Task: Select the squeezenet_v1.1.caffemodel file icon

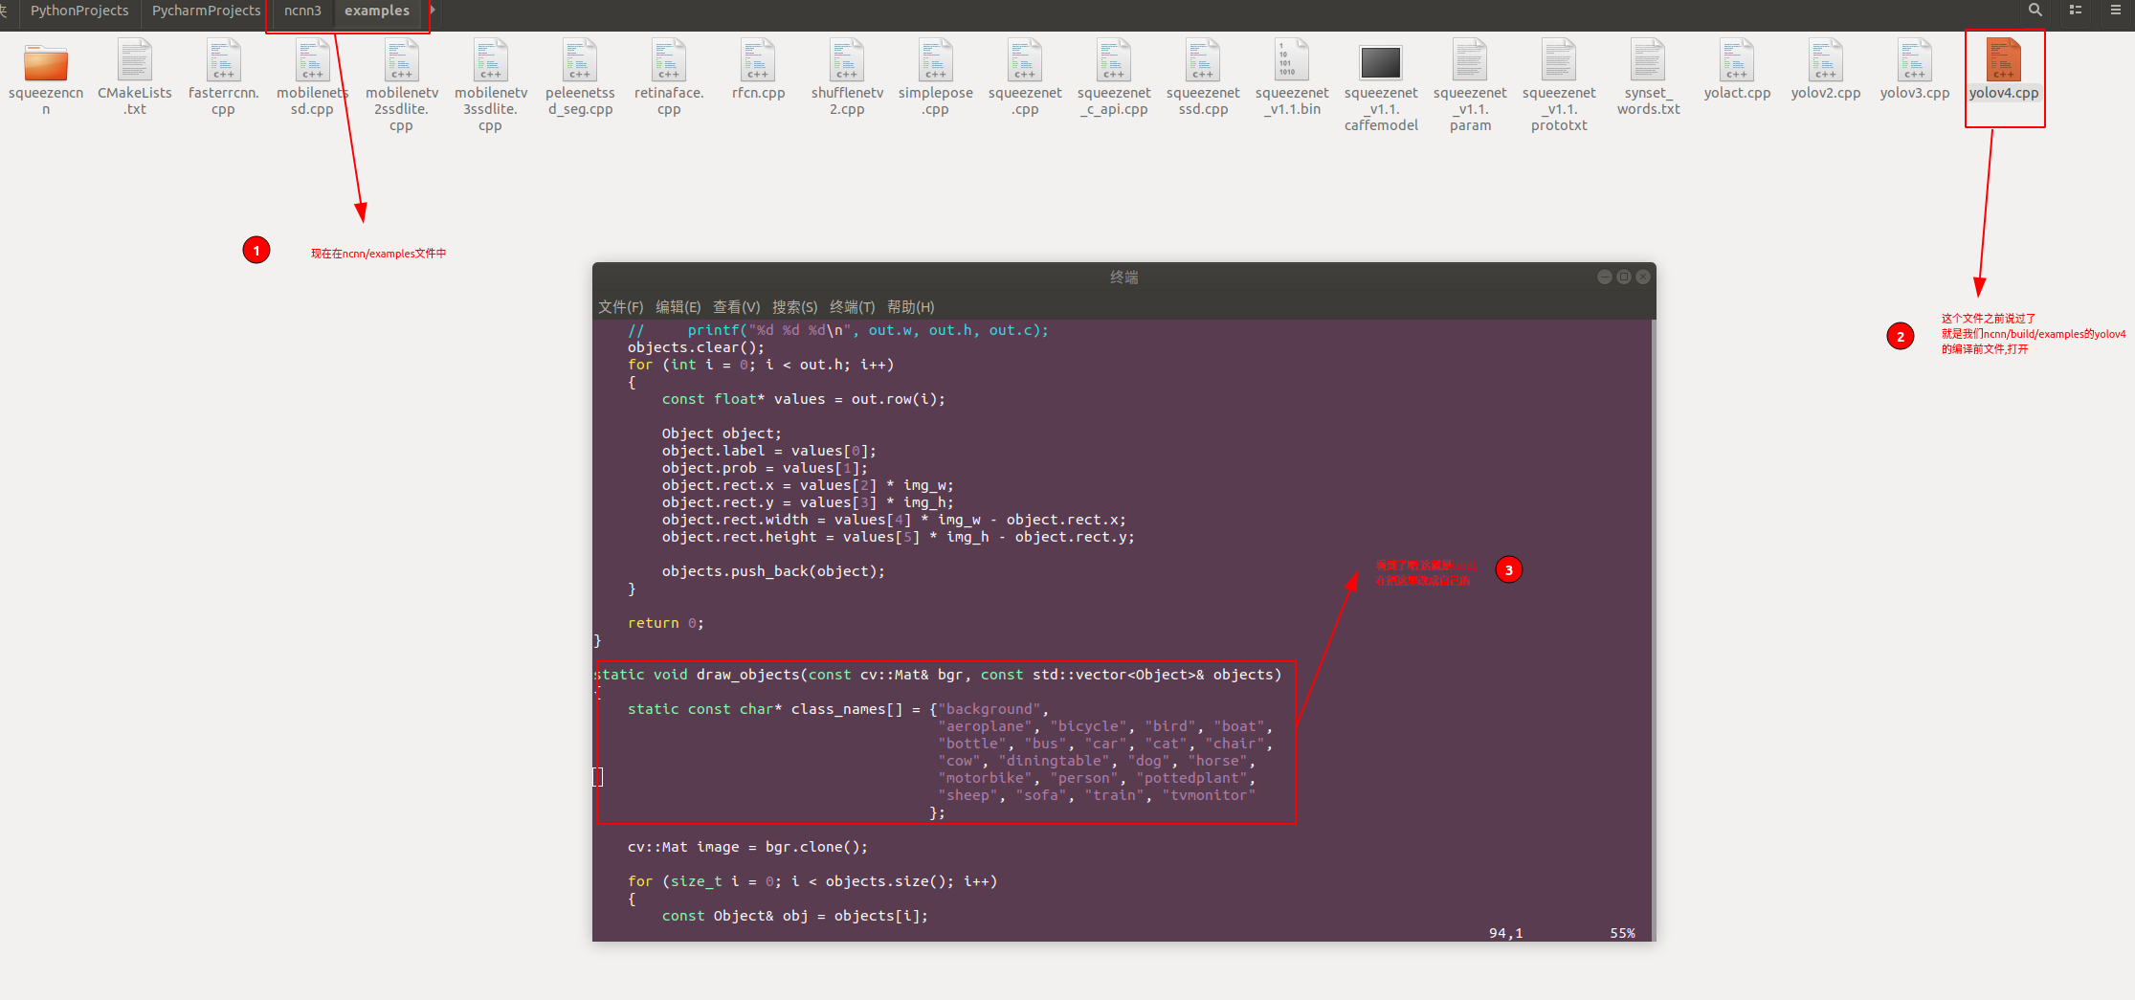Action: point(1381,62)
